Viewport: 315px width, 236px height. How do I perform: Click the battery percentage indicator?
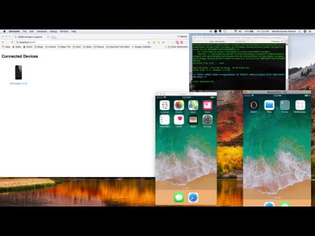[249, 31]
